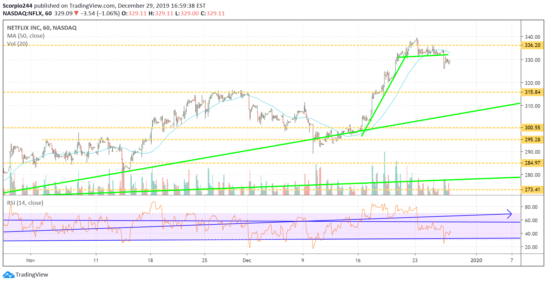Click the RSI 80.00 axis tick

tap(531, 207)
